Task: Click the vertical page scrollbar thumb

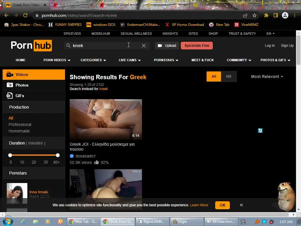Action: (x=299, y=50)
